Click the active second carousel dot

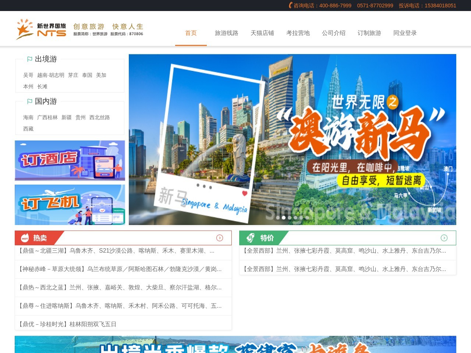[x=284, y=218]
